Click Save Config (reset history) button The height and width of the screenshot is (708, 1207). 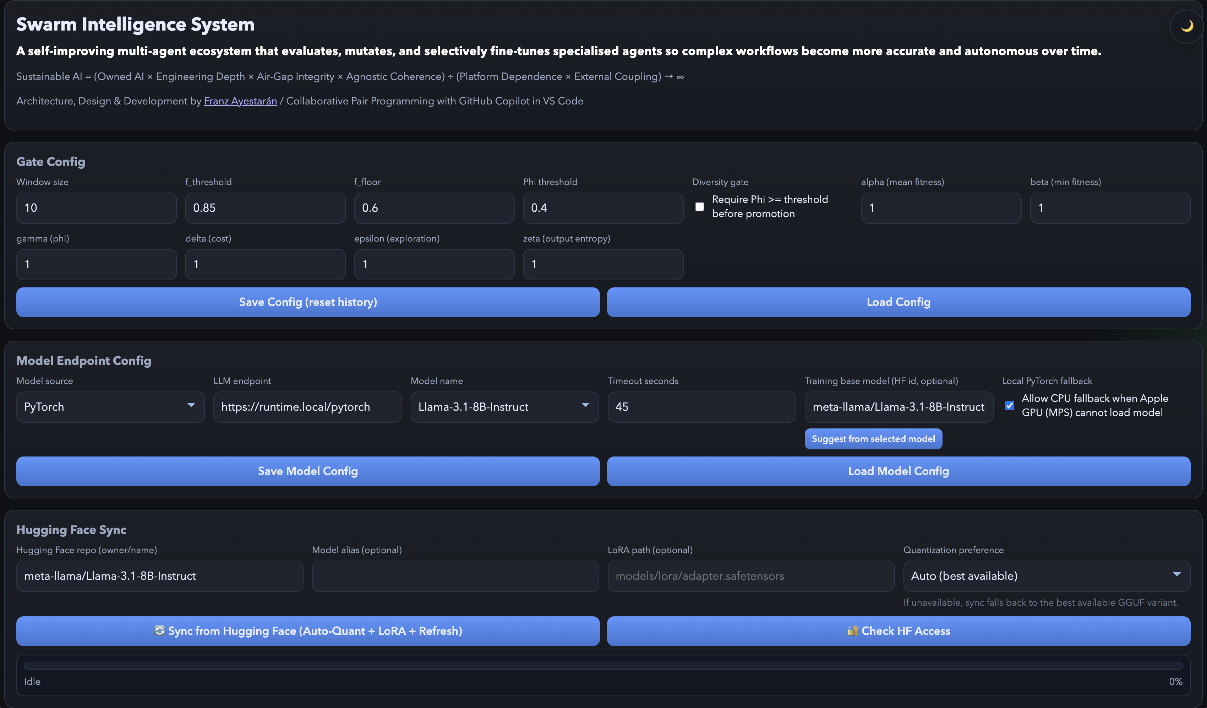click(x=308, y=302)
